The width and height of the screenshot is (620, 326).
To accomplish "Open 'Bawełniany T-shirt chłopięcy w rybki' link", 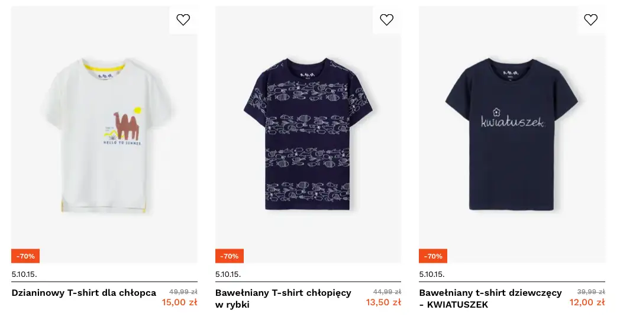I will (283, 298).
